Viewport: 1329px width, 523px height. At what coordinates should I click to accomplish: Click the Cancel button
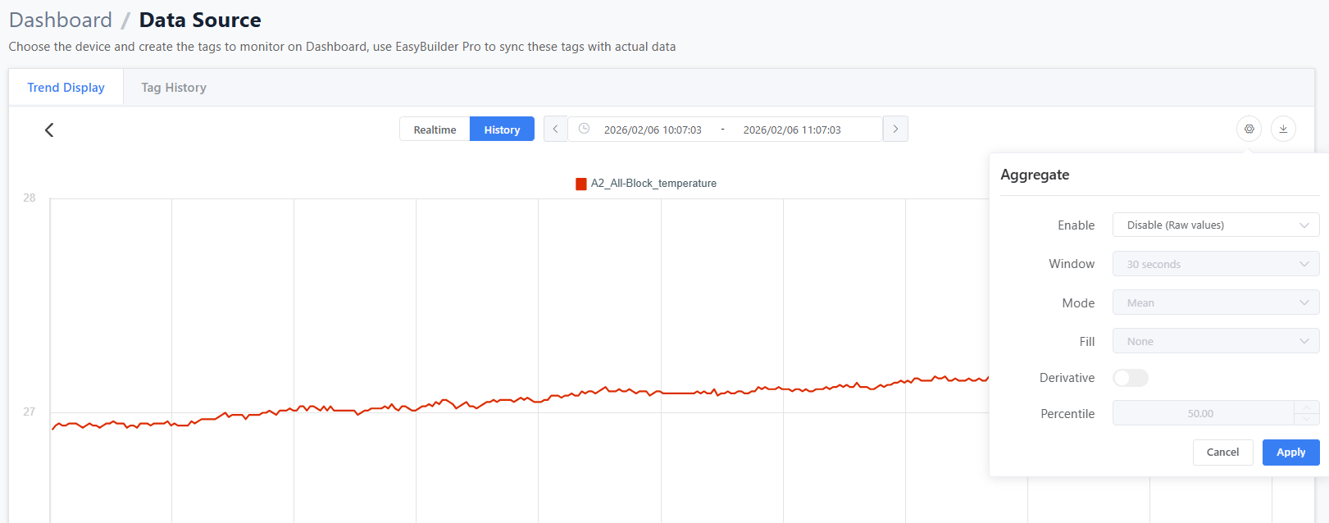pyautogui.click(x=1222, y=453)
